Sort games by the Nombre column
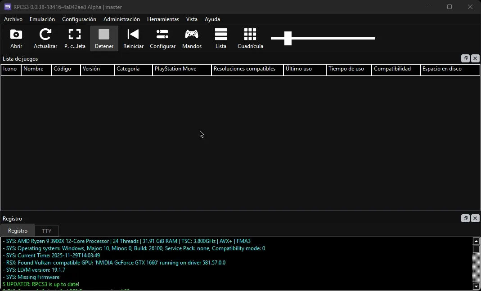 coord(36,70)
